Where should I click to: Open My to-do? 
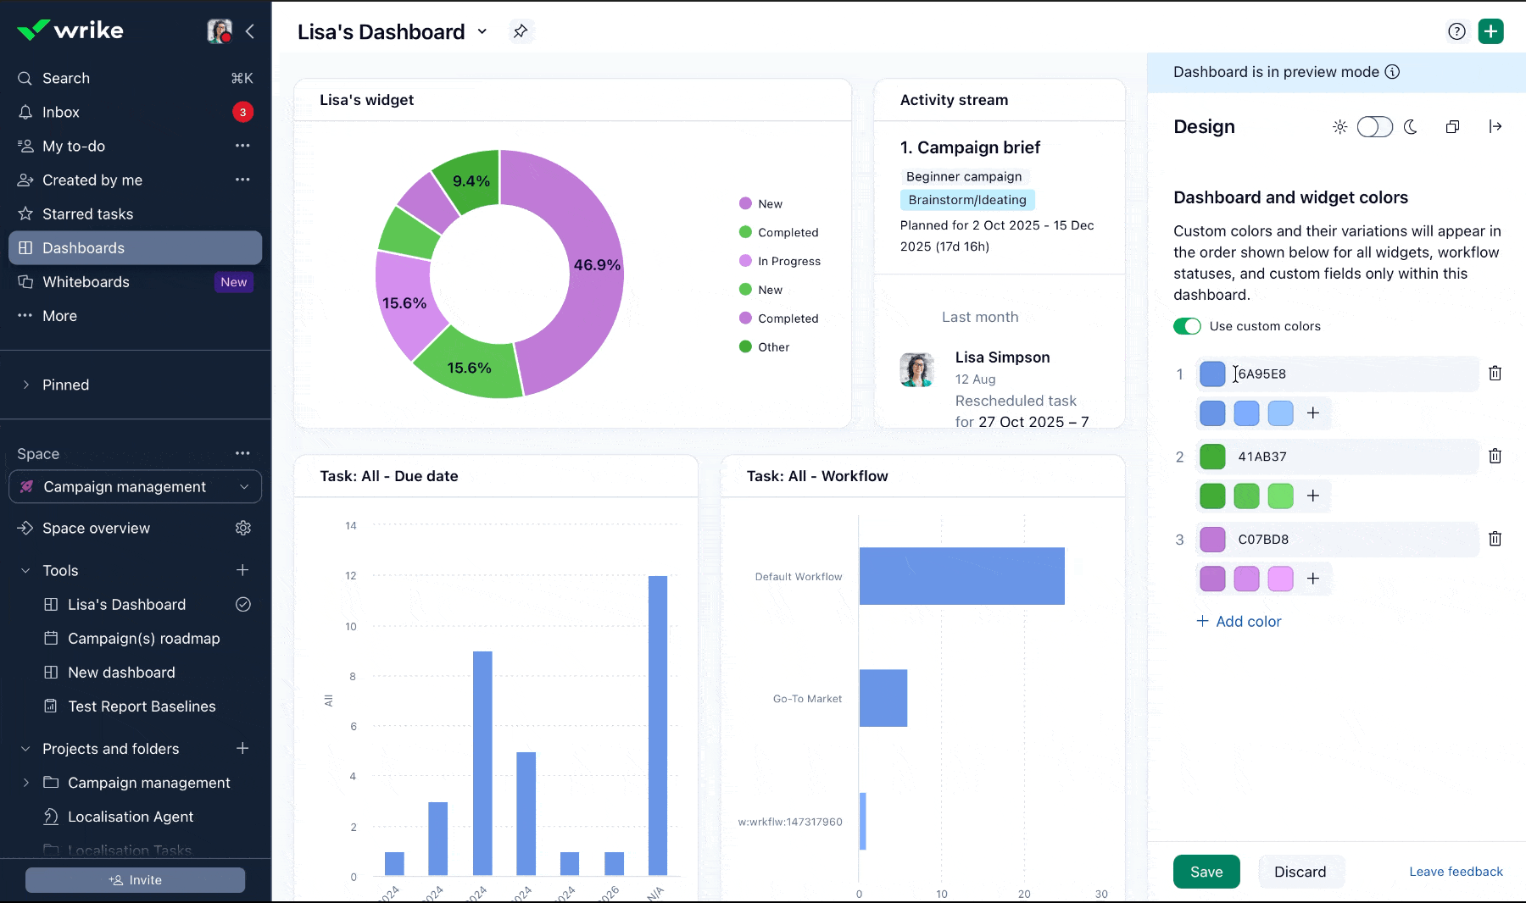[x=74, y=146]
